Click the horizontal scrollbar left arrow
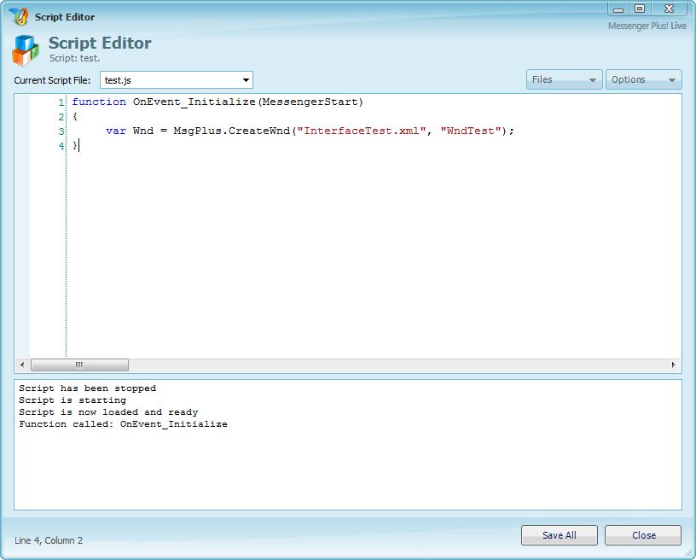696x560 pixels. coord(21,365)
